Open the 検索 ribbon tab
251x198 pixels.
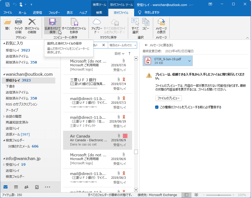[99, 13]
